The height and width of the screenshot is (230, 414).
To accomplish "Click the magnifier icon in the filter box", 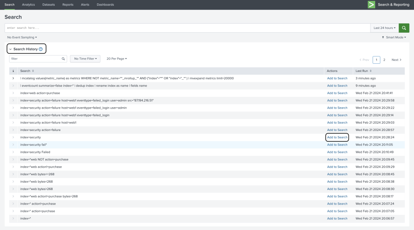I will (63, 59).
